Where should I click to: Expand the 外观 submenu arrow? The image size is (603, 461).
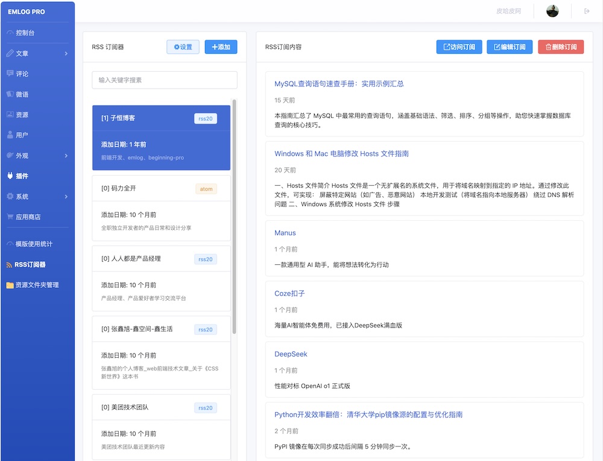click(66, 156)
